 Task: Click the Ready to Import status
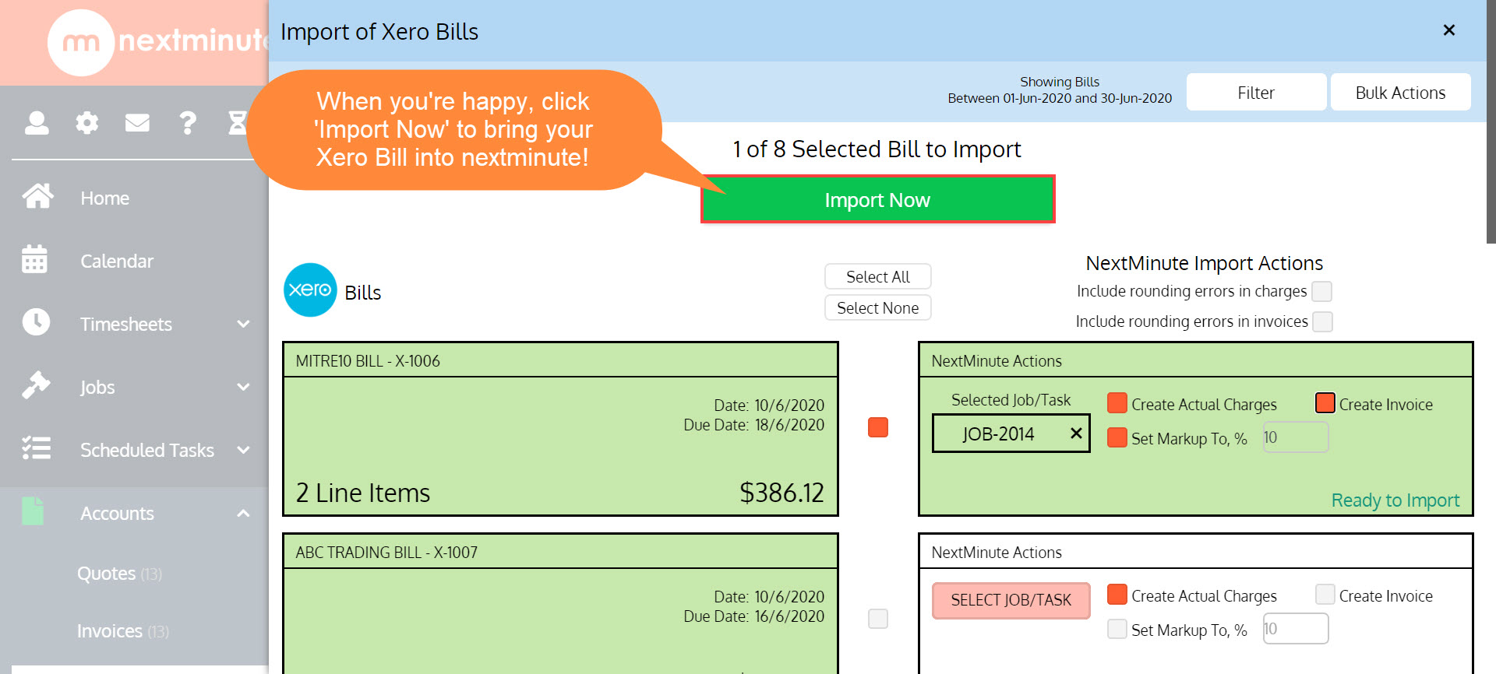(x=1395, y=500)
